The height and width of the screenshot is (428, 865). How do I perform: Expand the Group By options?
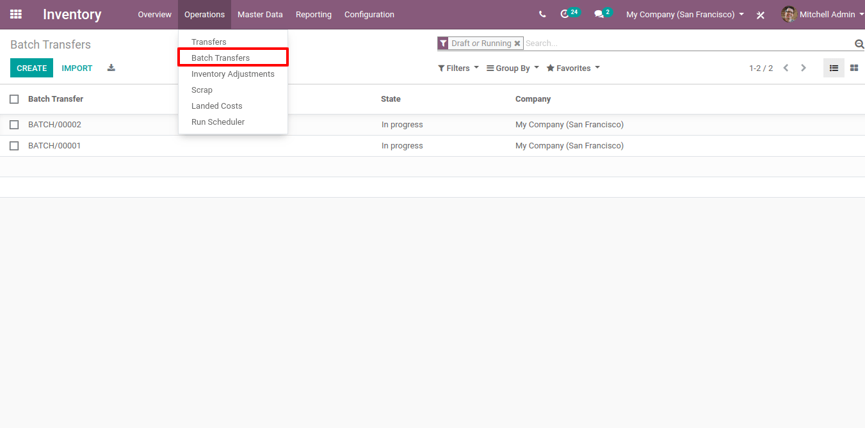pyautogui.click(x=512, y=68)
